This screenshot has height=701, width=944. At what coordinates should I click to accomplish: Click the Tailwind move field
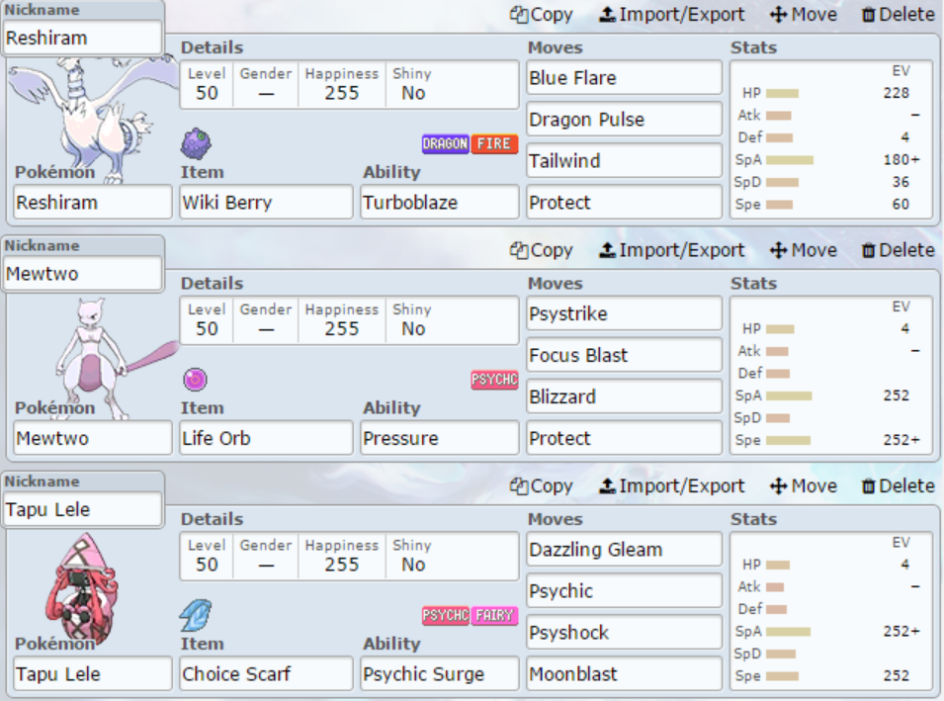(625, 161)
